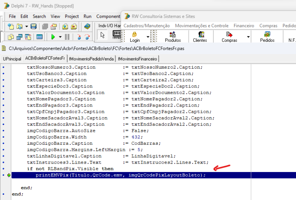Open the Project menu
Viewport: 296px width, 200px height.
click(72, 17)
